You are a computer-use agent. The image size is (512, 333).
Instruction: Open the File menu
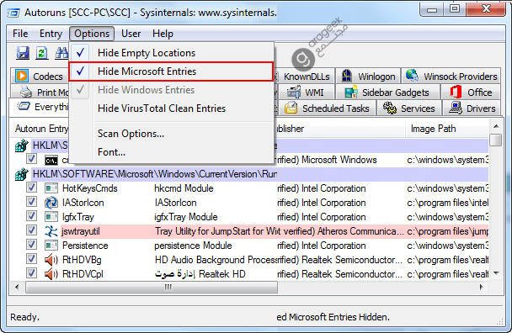pyautogui.click(x=20, y=34)
